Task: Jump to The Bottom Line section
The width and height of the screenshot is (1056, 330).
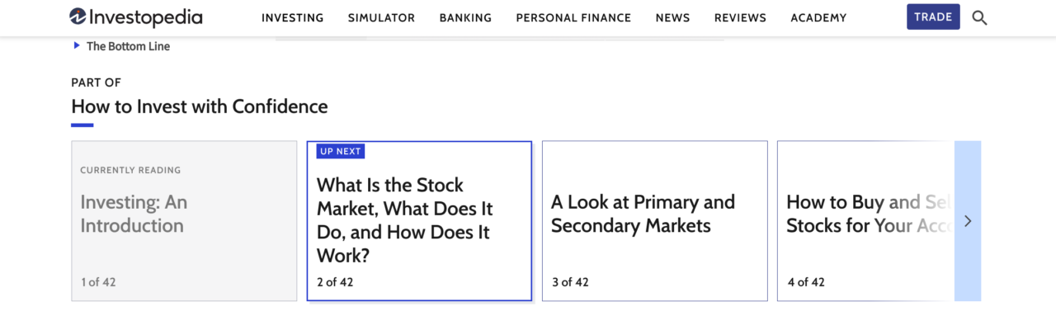Action: click(x=128, y=46)
